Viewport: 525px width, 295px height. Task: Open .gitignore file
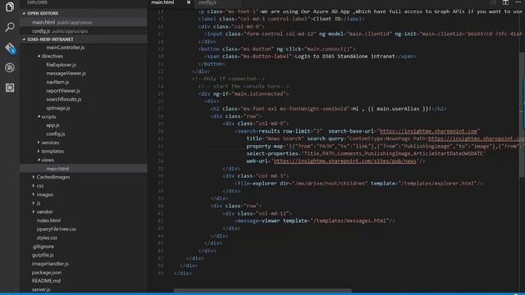click(43, 247)
